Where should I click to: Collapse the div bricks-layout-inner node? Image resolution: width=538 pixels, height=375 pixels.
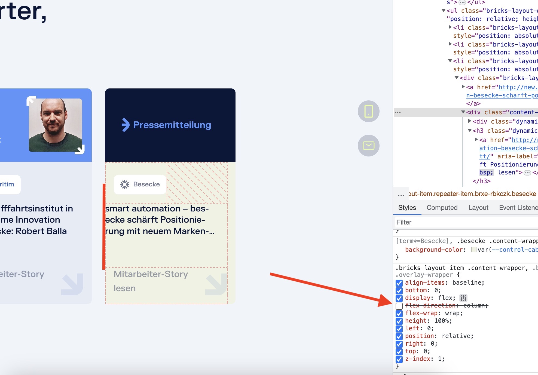point(457,78)
